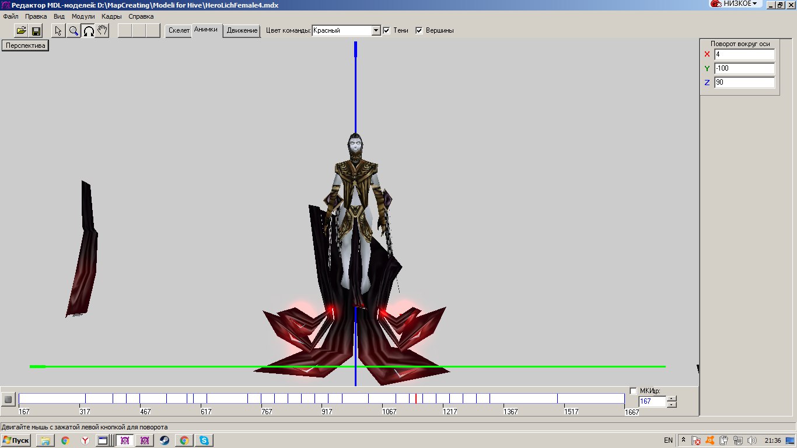The height and width of the screenshot is (448, 797).
Task: Open the Правка menu
Action: [36, 16]
